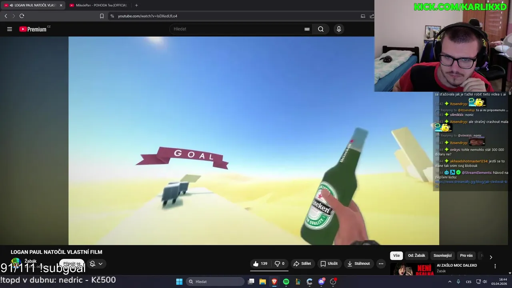
Task: Click the system tray microphone icon
Action: click(x=458, y=282)
